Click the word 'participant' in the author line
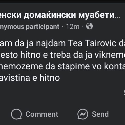Image resolution: width=125 pixels, height=125 pixels. [x=43, y=27]
